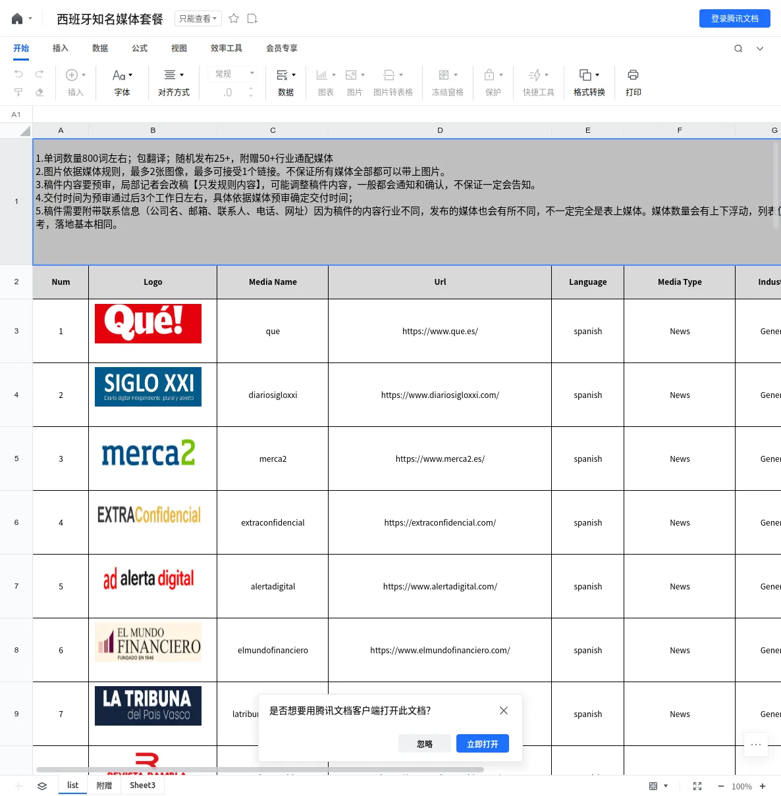
Task: Star this document as a favorite
Action: [x=234, y=18]
